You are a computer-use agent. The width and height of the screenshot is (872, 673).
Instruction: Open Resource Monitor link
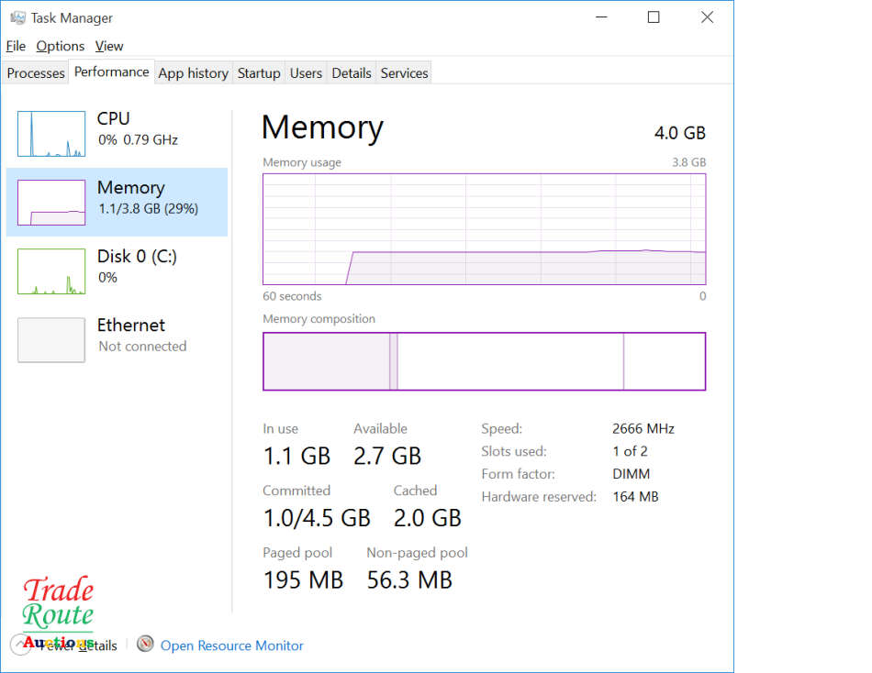[x=231, y=645]
